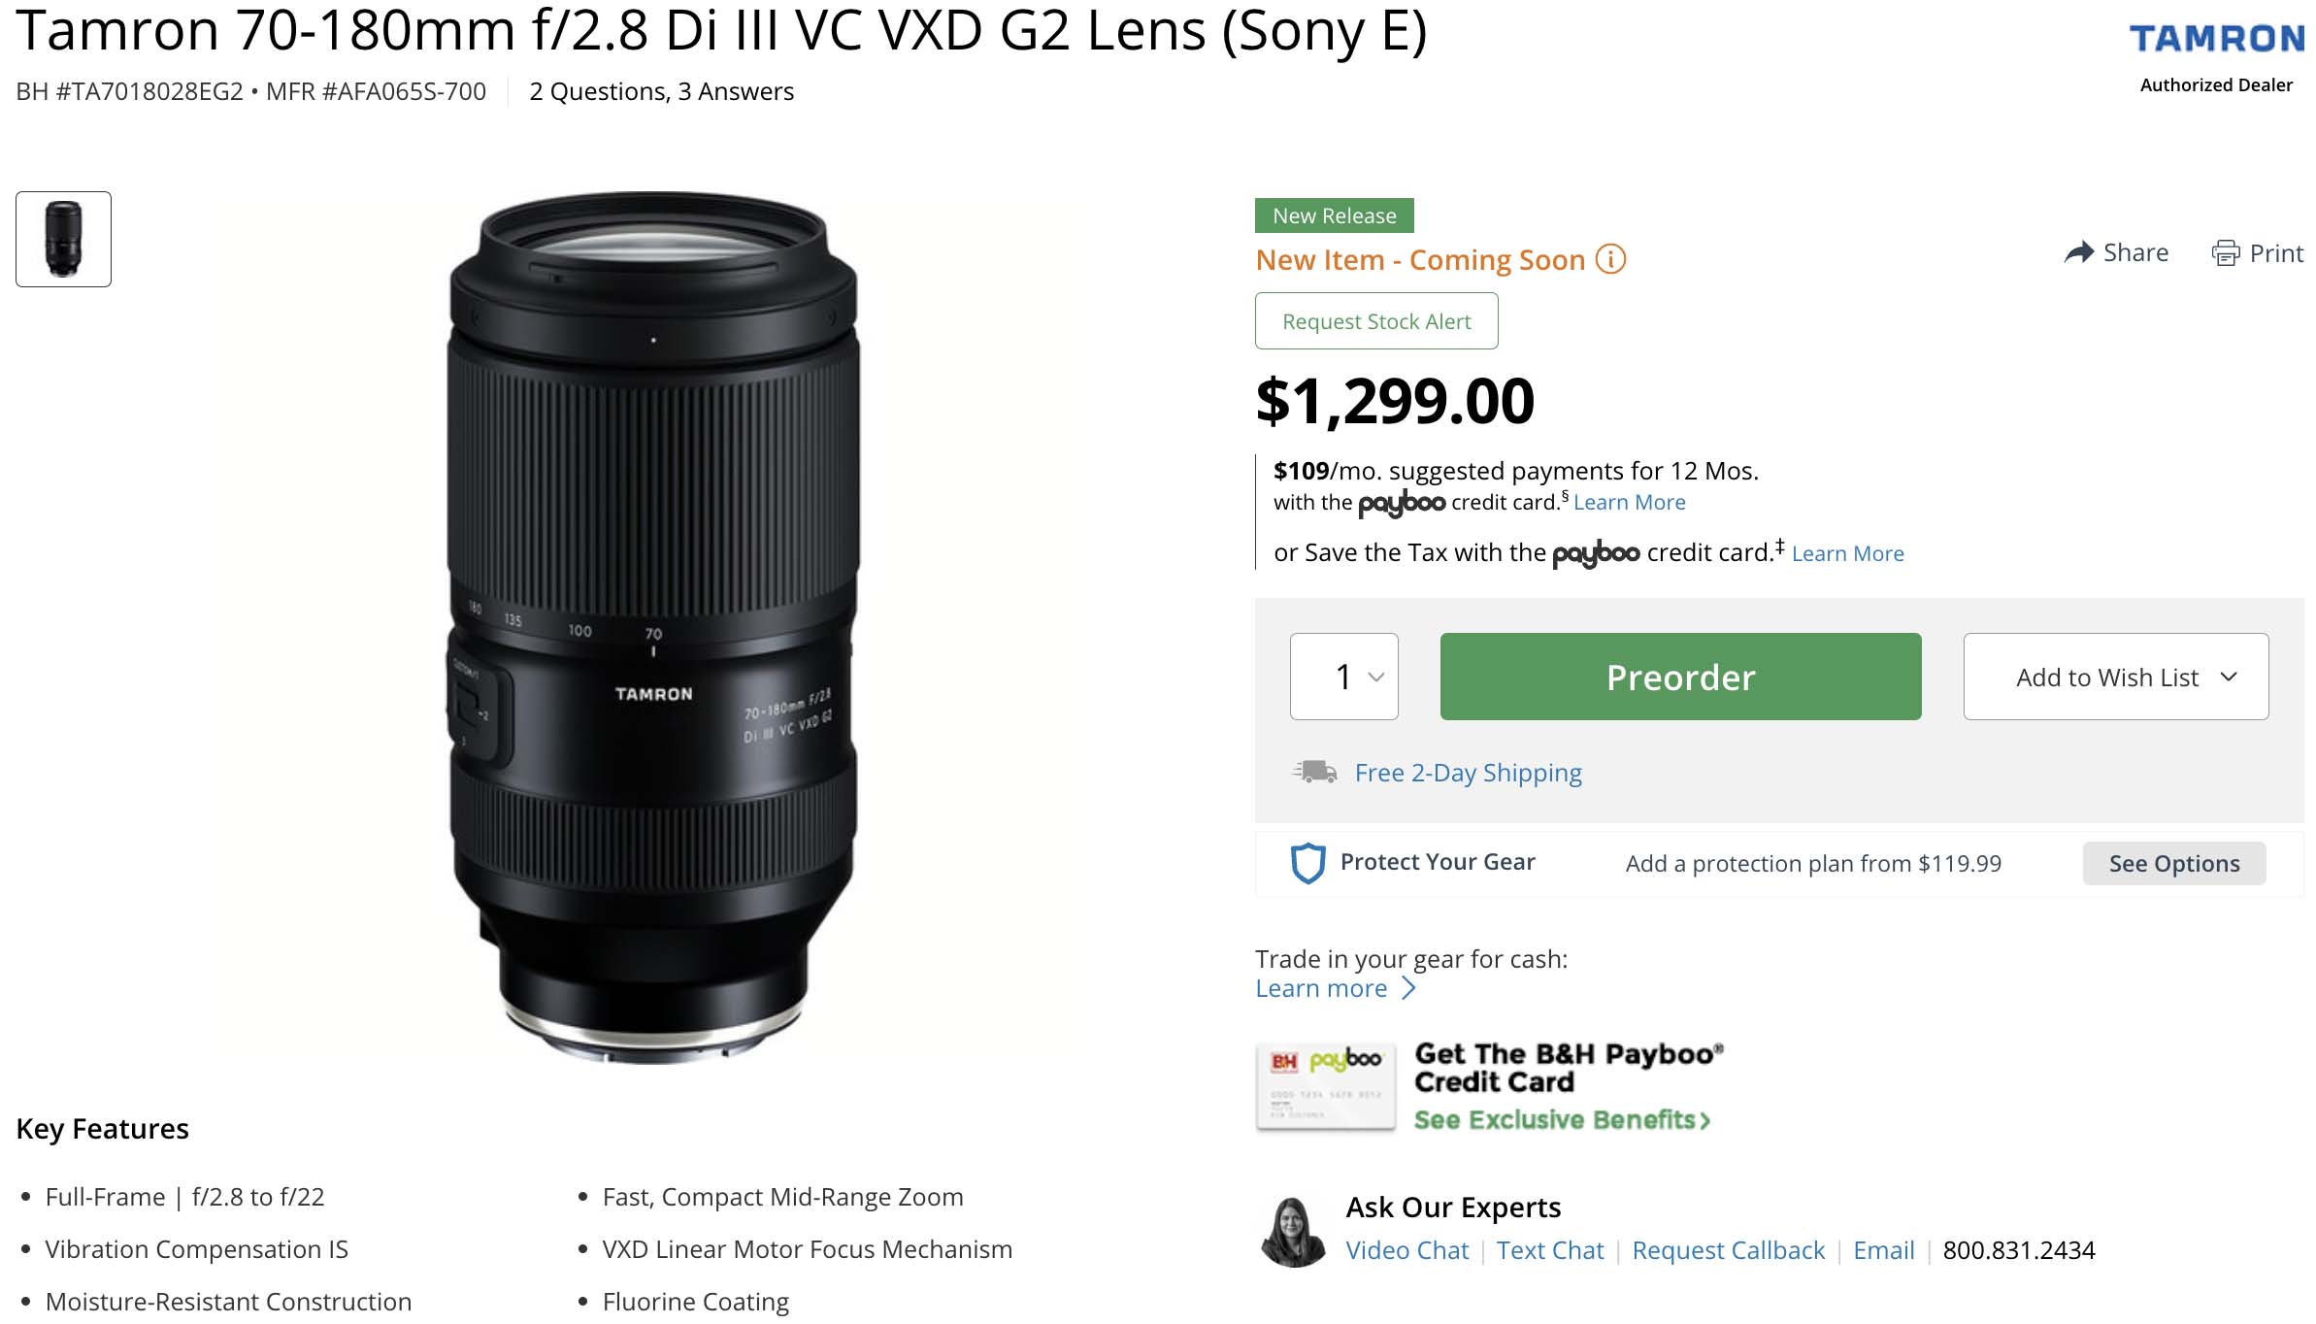Screen dimensions: 2316x1324
Task: Click See Exclusive Benefits link
Action: [x=1561, y=1120]
